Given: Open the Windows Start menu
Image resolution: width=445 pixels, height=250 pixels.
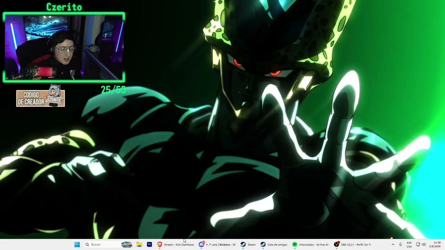Looking at the screenshot, I should point(77,244).
